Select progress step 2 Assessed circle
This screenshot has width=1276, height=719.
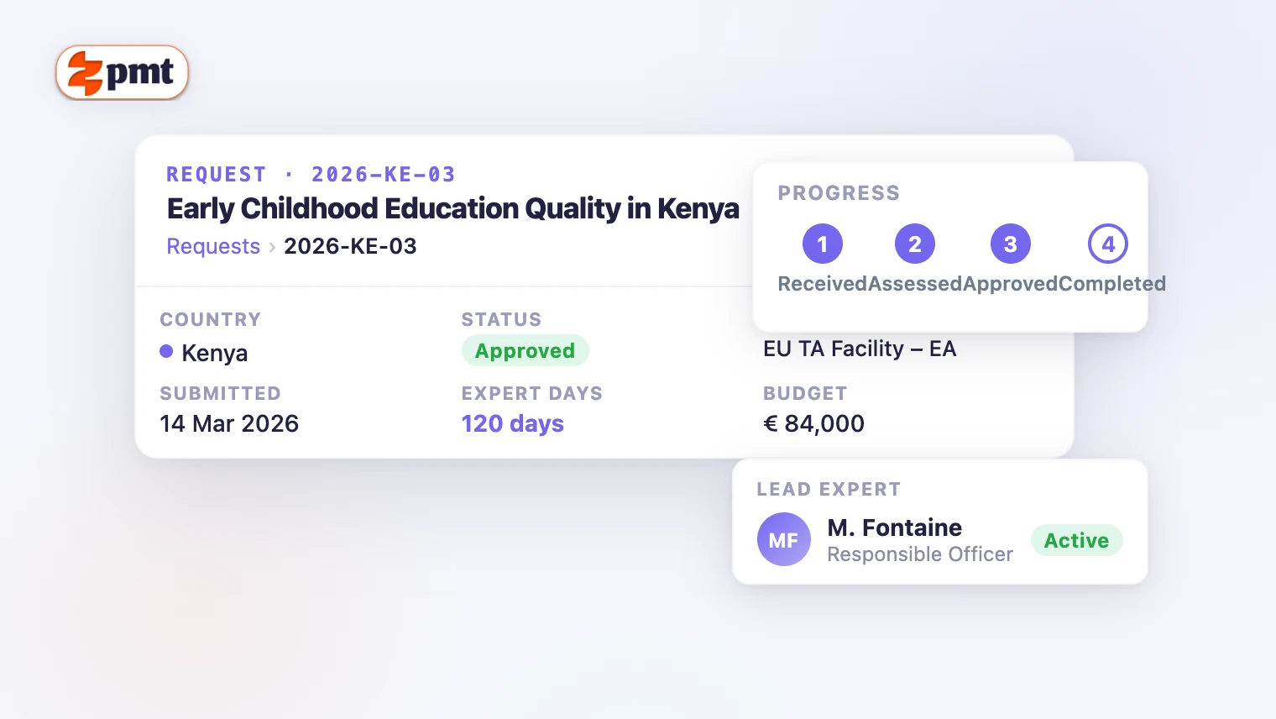(915, 244)
